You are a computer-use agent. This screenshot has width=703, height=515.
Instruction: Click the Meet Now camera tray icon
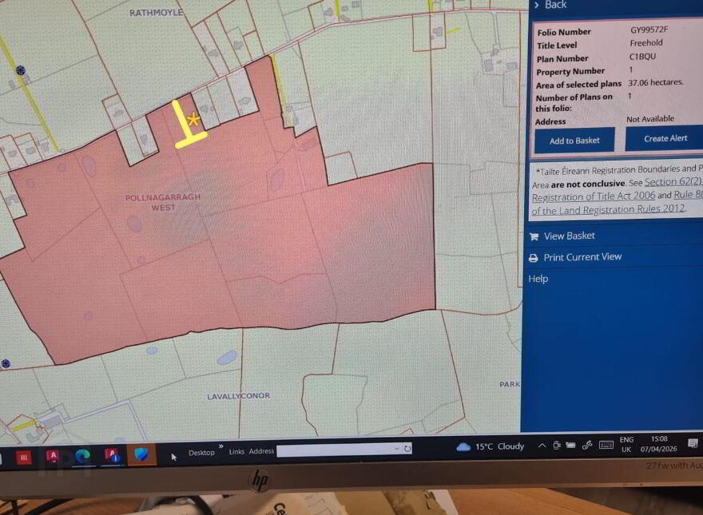556,445
